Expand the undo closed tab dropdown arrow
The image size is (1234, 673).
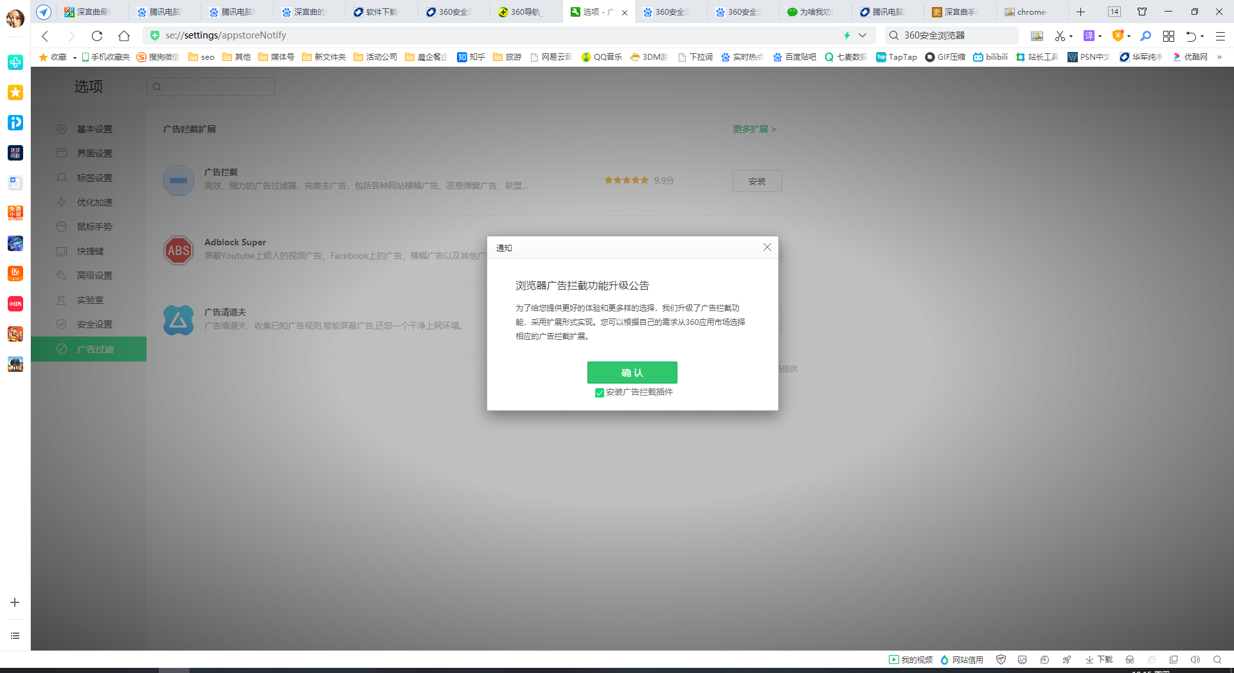coord(1202,36)
